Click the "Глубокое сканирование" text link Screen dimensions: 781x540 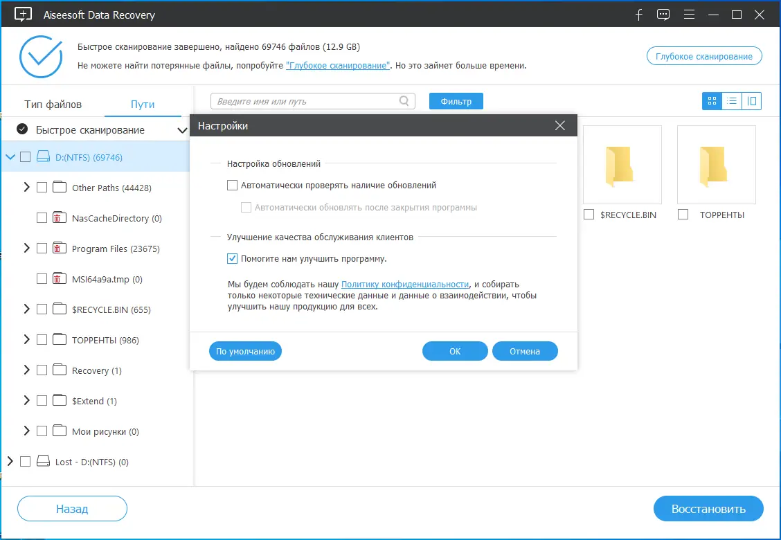pyautogui.click(x=338, y=65)
